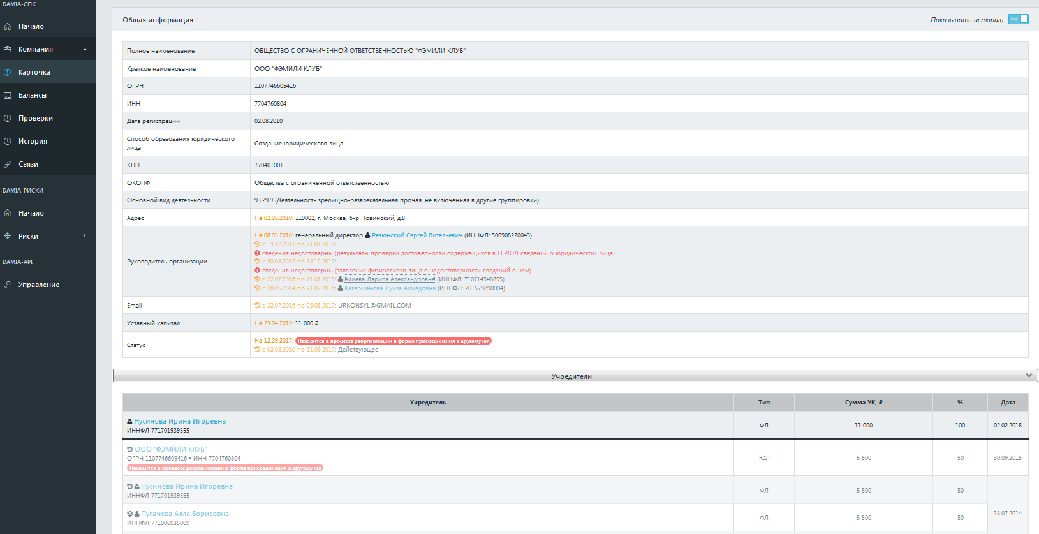Click the Балансы table icon in sidebar
Image resolution: width=1039 pixels, height=534 pixels.
coord(8,96)
